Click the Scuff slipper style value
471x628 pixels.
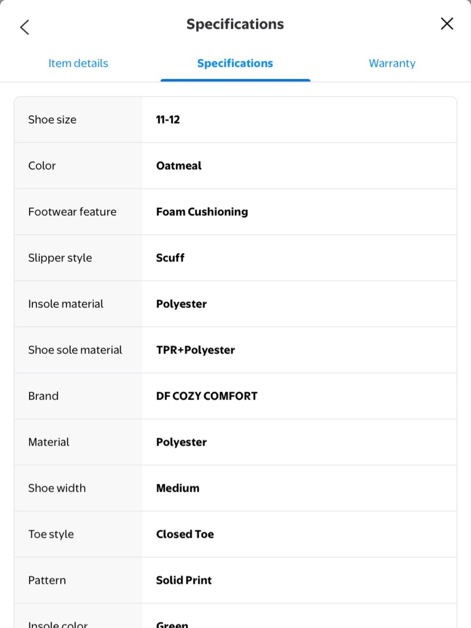tap(170, 258)
